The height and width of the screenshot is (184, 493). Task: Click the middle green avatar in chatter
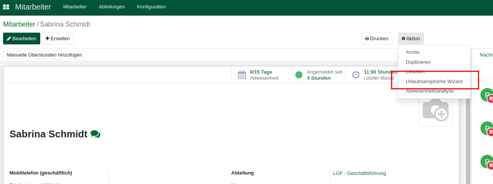(486, 128)
